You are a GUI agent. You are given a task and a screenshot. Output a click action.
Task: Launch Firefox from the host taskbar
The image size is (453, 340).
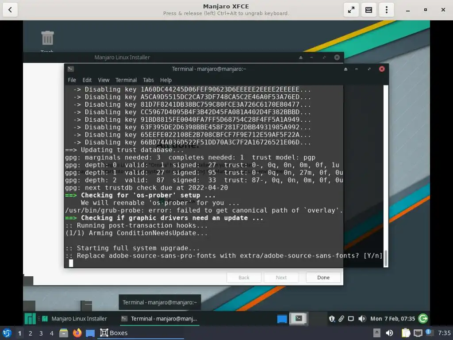(x=77, y=333)
